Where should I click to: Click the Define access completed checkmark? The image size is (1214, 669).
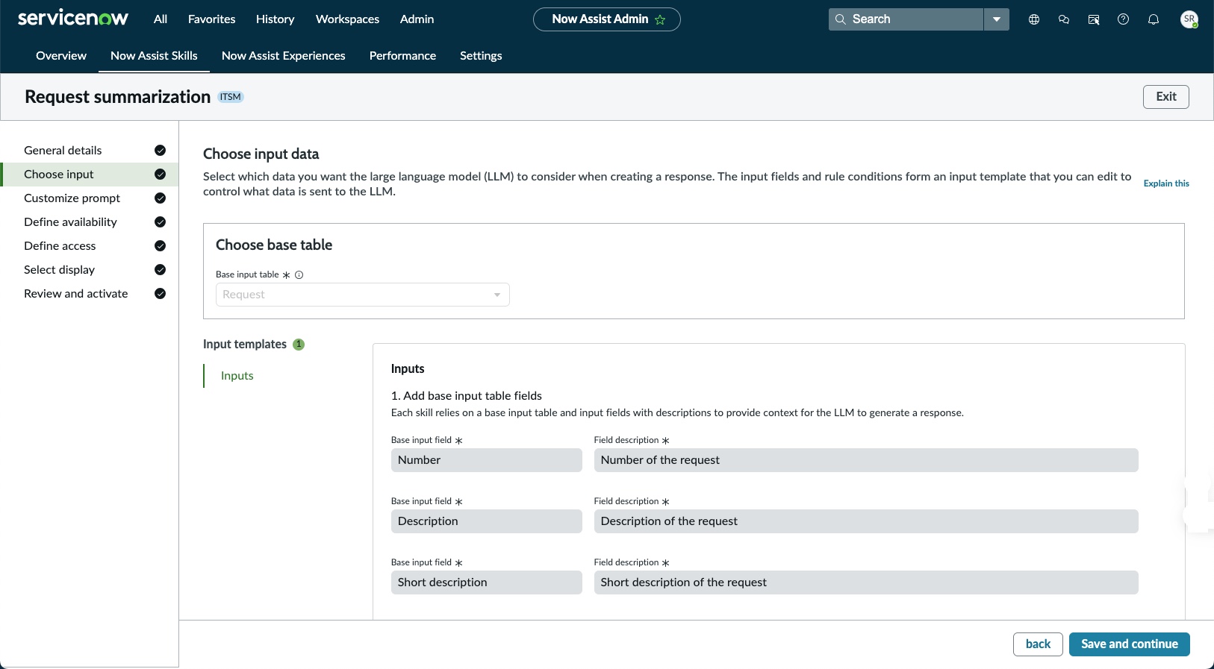tap(160, 246)
